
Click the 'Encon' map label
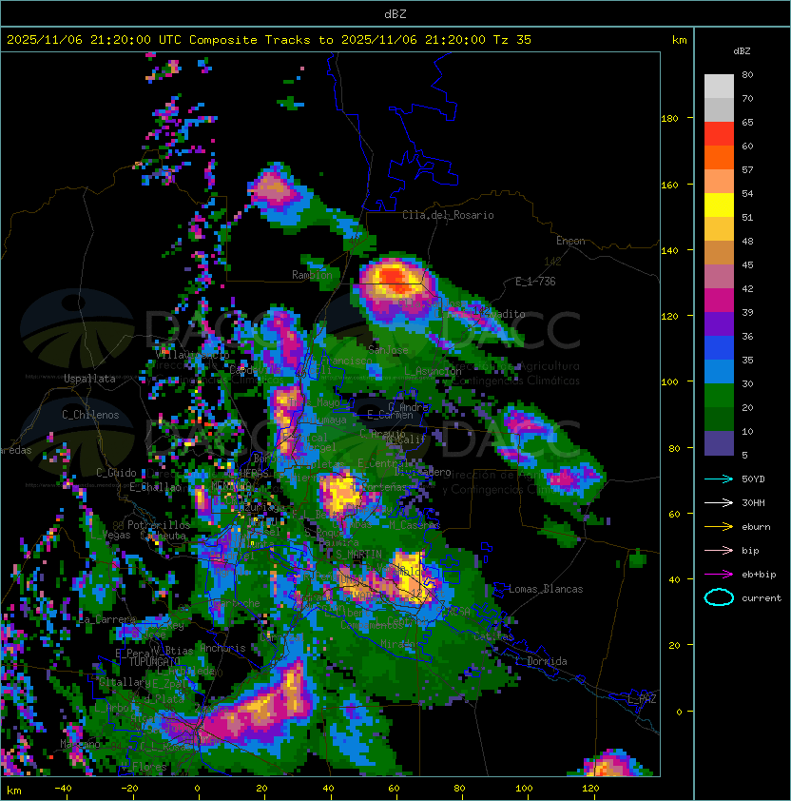click(570, 241)
